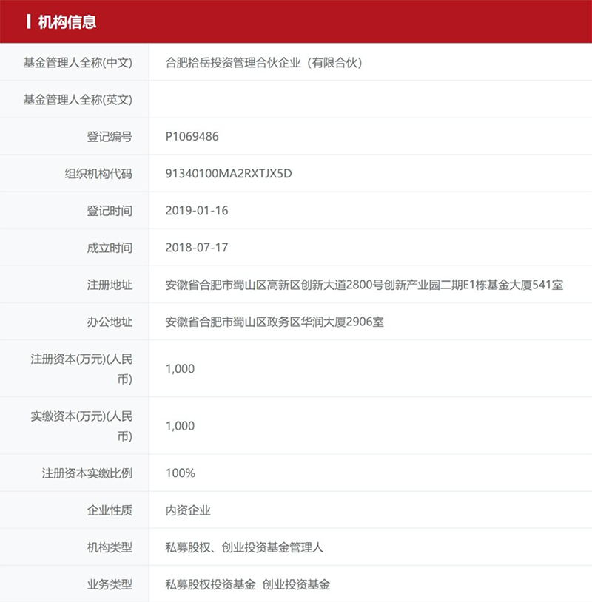Click the 办公地址 label
The image size is (592, 602).
pyautogui.click(x=110, y=322)
